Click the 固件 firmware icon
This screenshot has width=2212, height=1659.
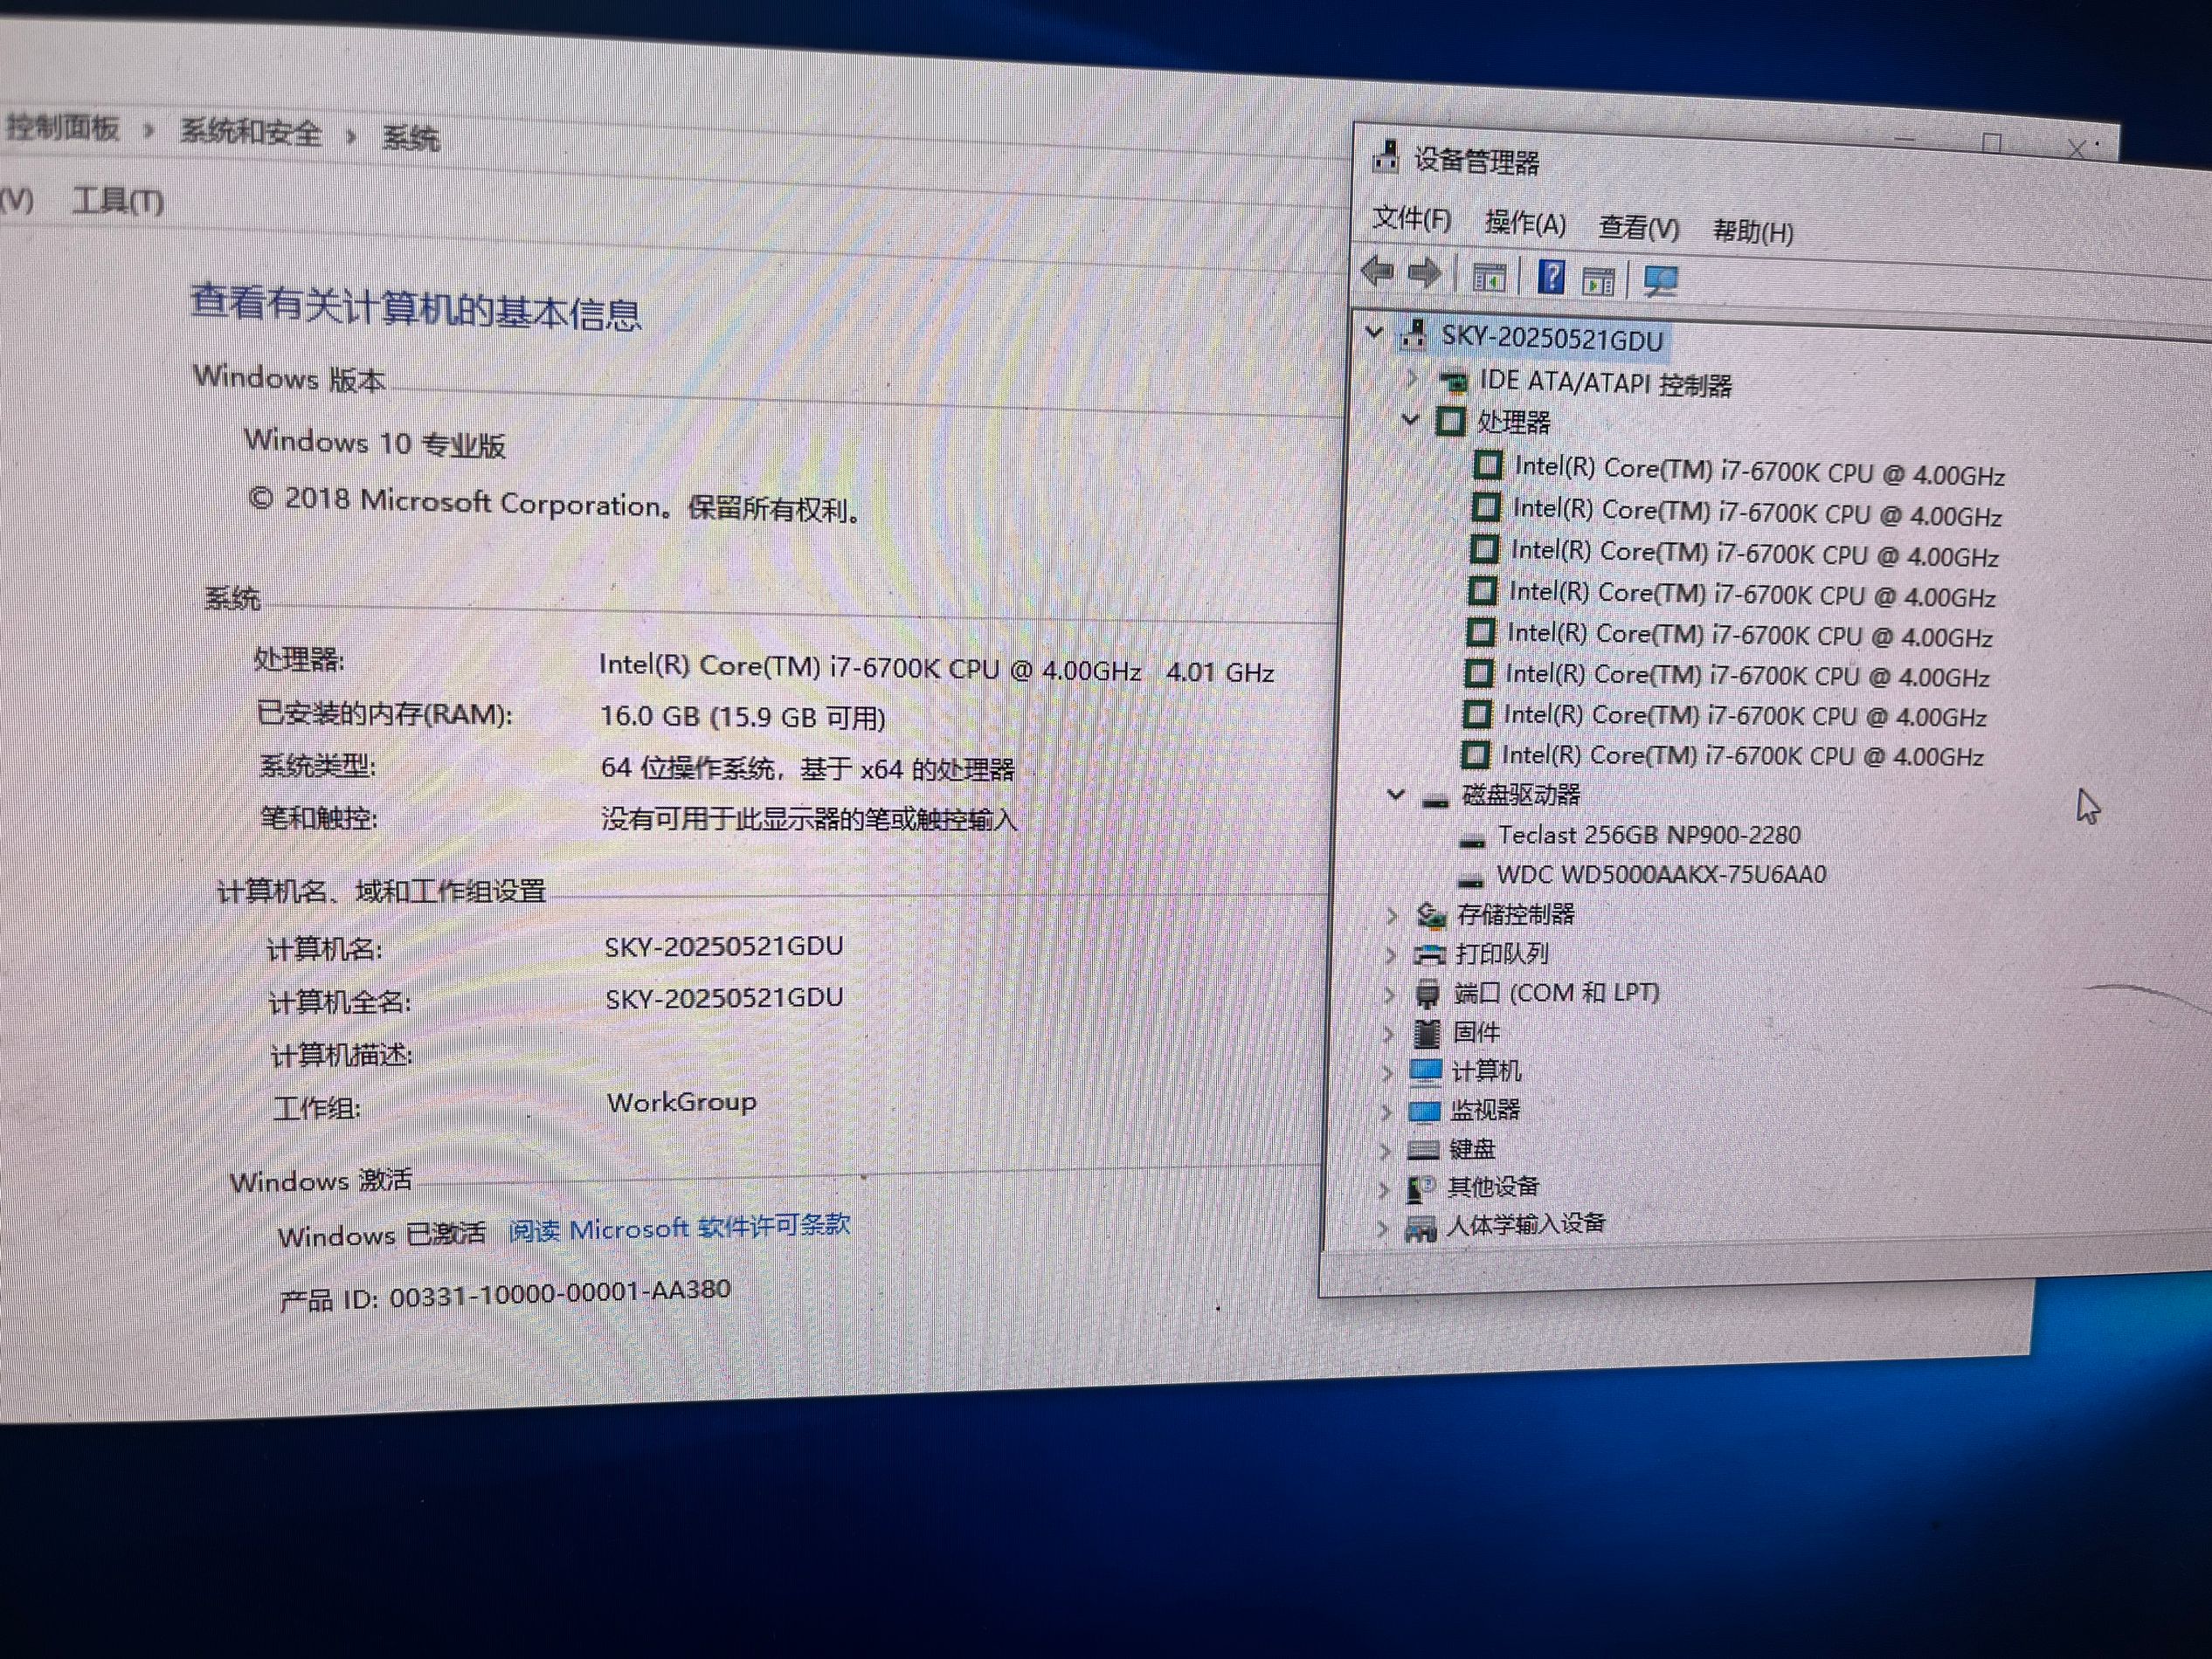tap(1427, 1032)
